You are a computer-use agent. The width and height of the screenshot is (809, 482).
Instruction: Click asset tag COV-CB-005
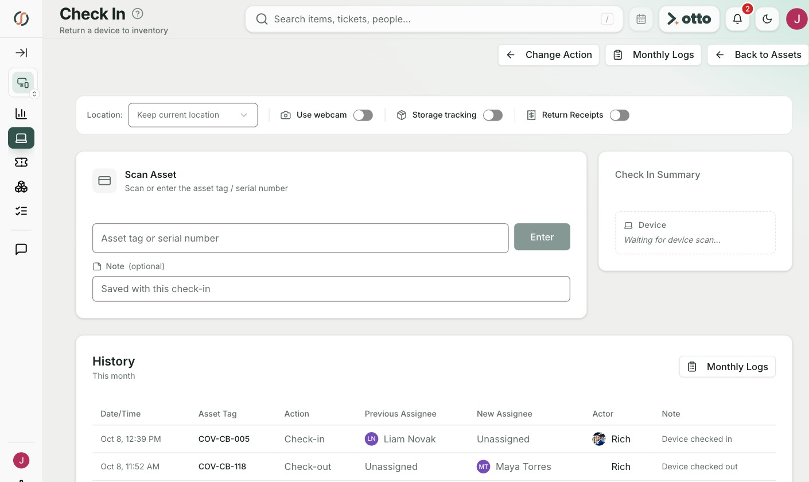pos(224,439)
